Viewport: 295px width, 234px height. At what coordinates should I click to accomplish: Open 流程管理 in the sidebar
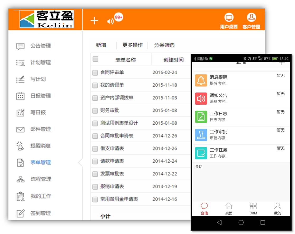[x=41, y=179]
